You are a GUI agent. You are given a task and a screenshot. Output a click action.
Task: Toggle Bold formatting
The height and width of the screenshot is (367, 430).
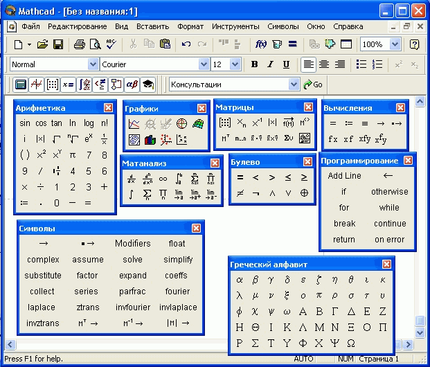(255, 64)
